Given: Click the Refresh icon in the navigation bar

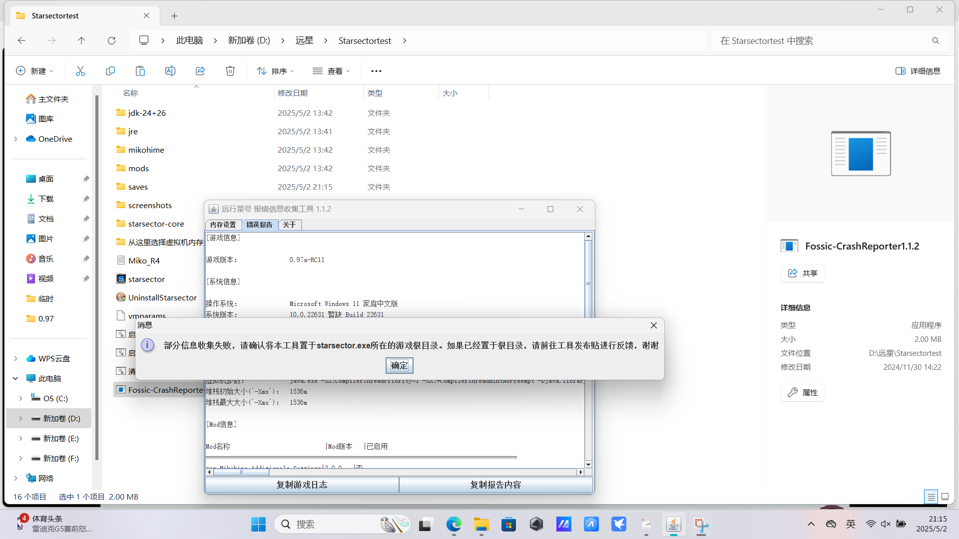Looking at the screenshot, I should (111, 40).
